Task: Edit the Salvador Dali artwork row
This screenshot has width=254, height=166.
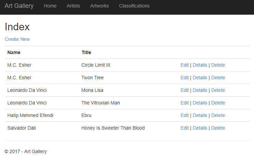Action: point(185,128)
